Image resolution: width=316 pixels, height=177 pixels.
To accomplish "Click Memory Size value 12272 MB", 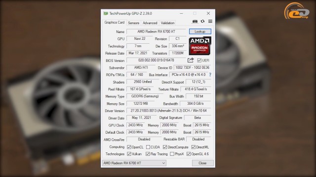I will pyautogui.click(x=141, y=104).
